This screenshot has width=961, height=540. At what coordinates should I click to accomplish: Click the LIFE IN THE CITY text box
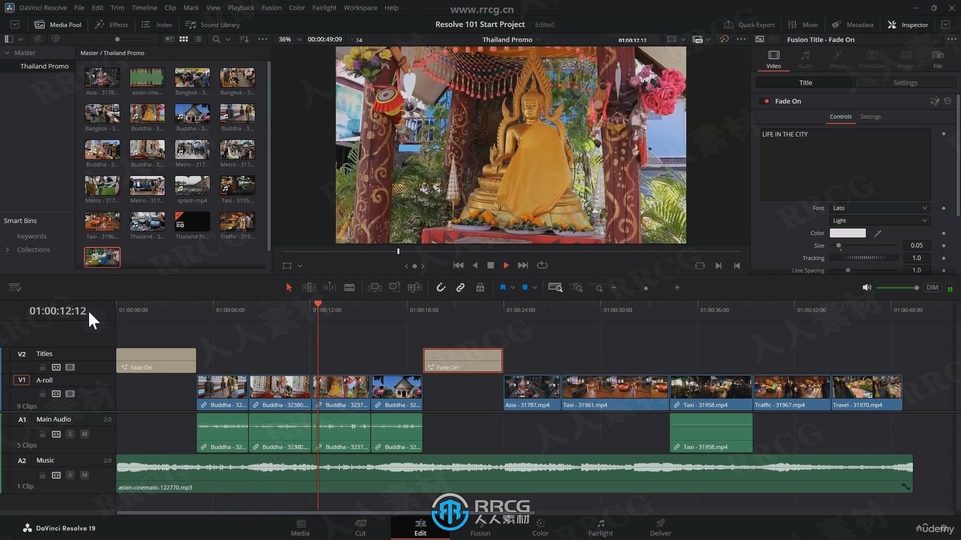pos(845,164)
